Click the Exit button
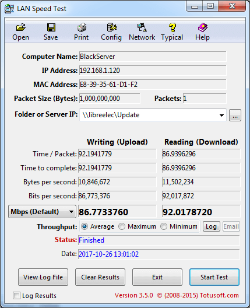The image size is (250, 308). click(157, 277)
